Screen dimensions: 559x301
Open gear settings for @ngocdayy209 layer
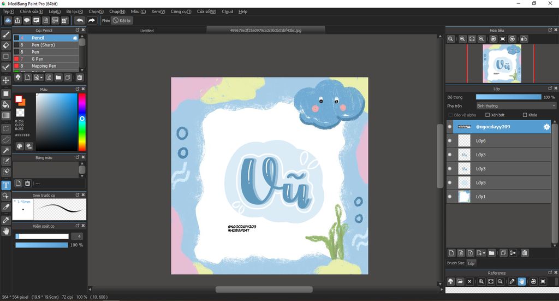pos(546,127)
